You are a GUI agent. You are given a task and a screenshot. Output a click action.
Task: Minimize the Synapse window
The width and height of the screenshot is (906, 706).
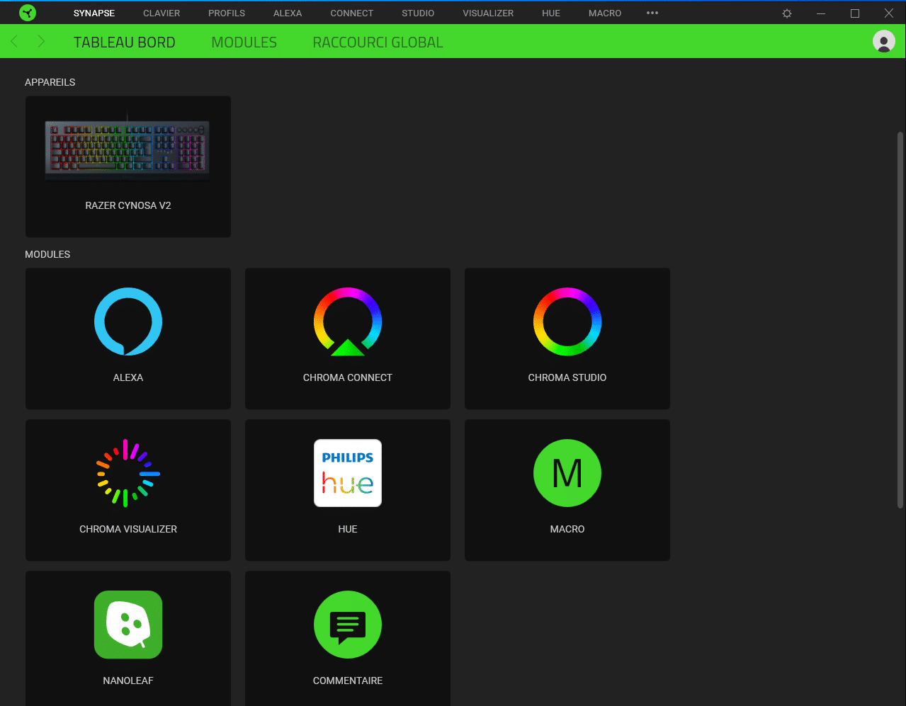(821, 13)
